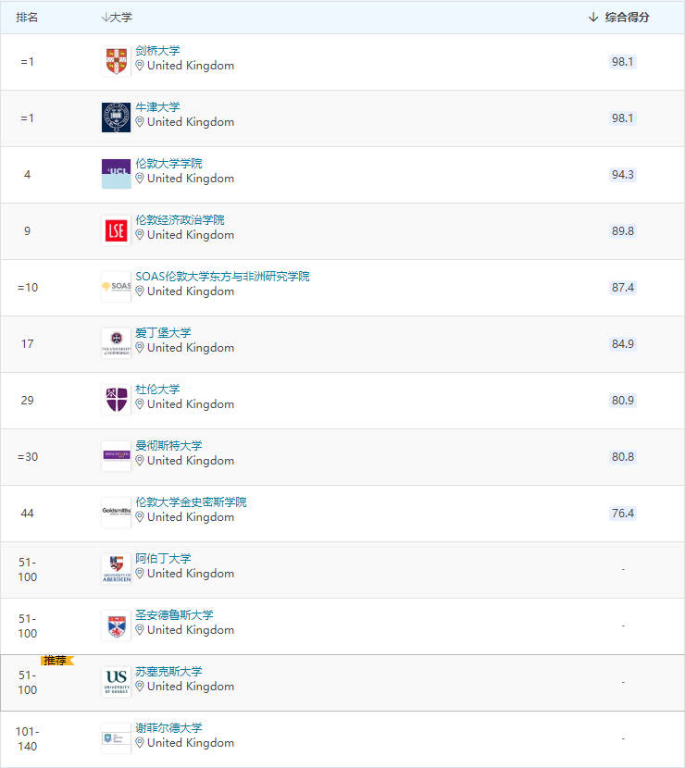Click the rank 101-140 cell

coord(28,738)
